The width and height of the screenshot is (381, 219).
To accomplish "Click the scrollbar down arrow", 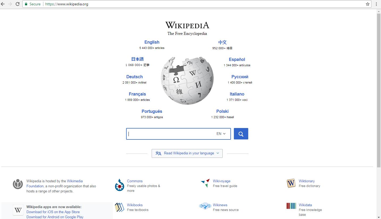I will [379, 217].
